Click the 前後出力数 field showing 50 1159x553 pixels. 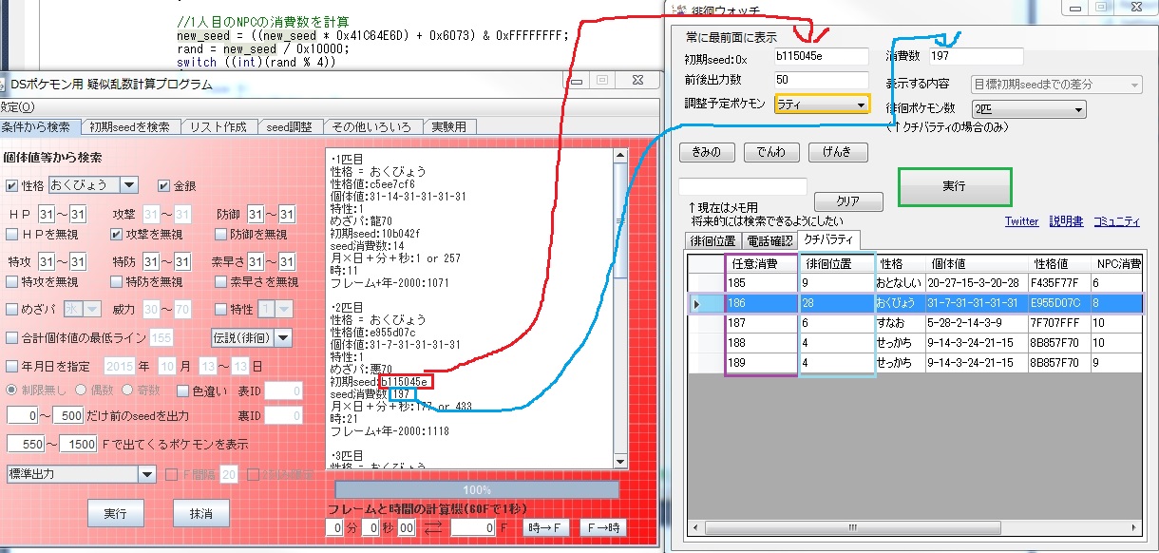(x=821, y=81)
